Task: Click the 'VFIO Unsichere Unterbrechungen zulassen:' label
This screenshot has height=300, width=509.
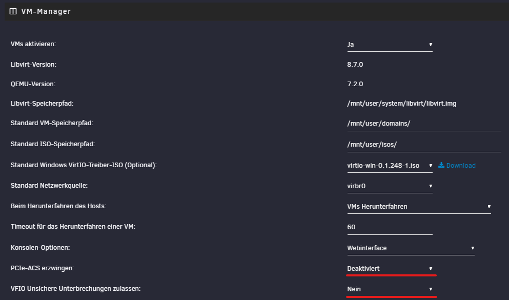Action: tap(75, 288)
